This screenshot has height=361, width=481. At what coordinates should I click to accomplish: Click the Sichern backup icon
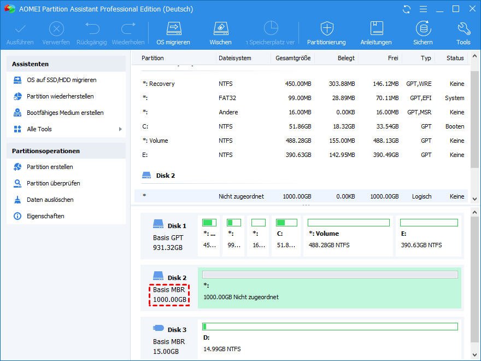[423, 29]
